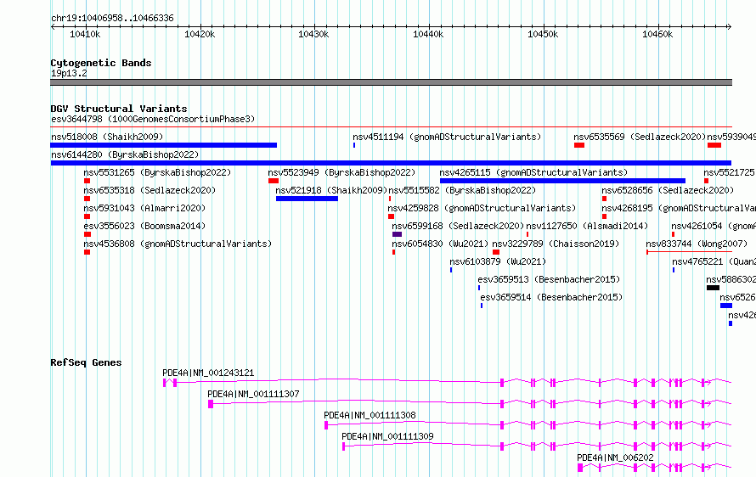Open the PDE4A|NM_001243121 transcript label
Screen dimensions: 756x477
click(208, 373)
